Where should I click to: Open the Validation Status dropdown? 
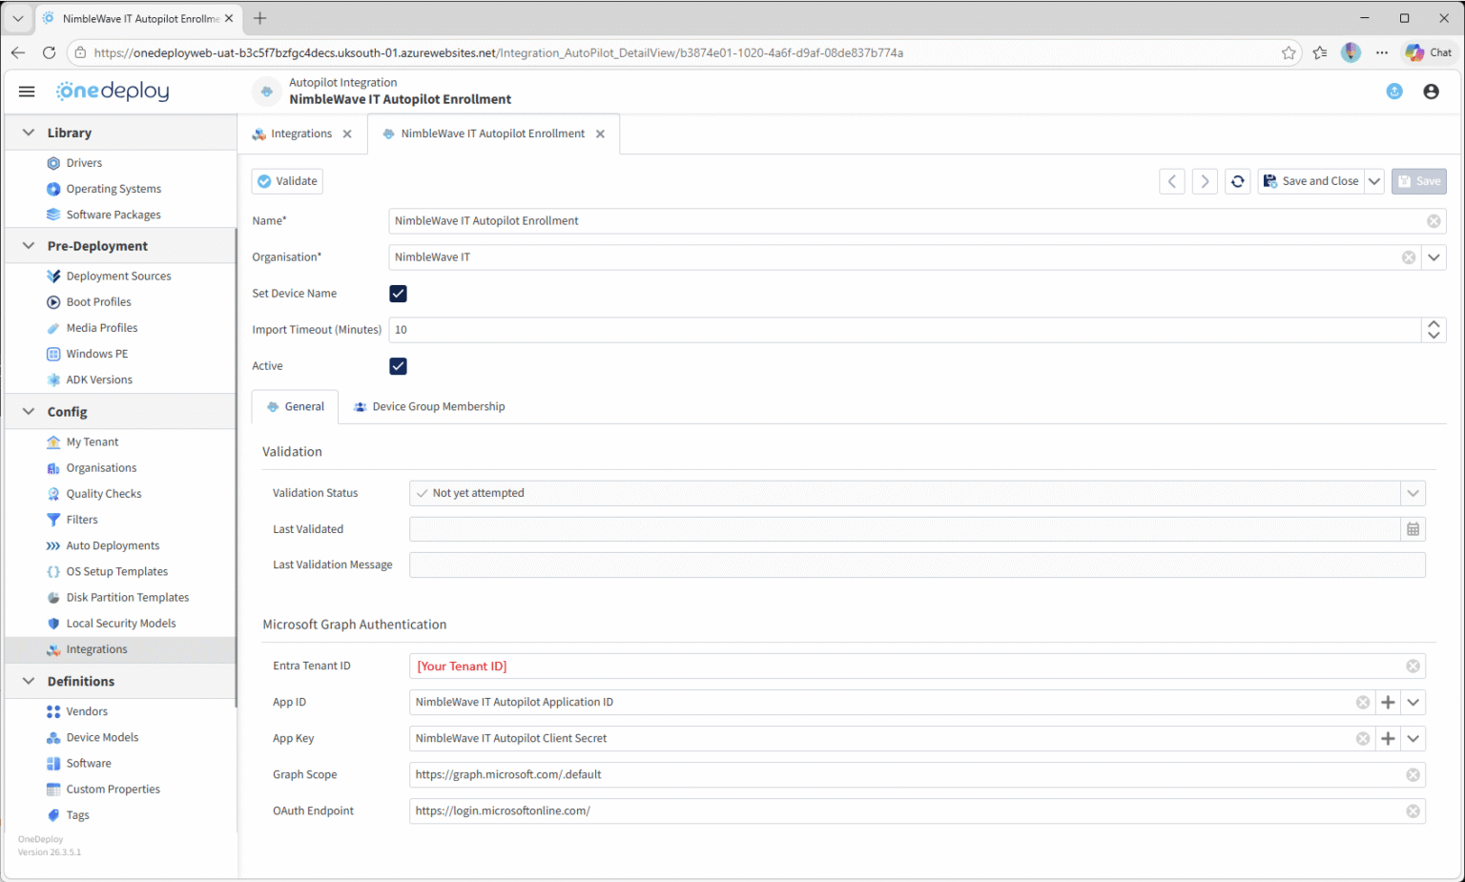pos(1413,493)
